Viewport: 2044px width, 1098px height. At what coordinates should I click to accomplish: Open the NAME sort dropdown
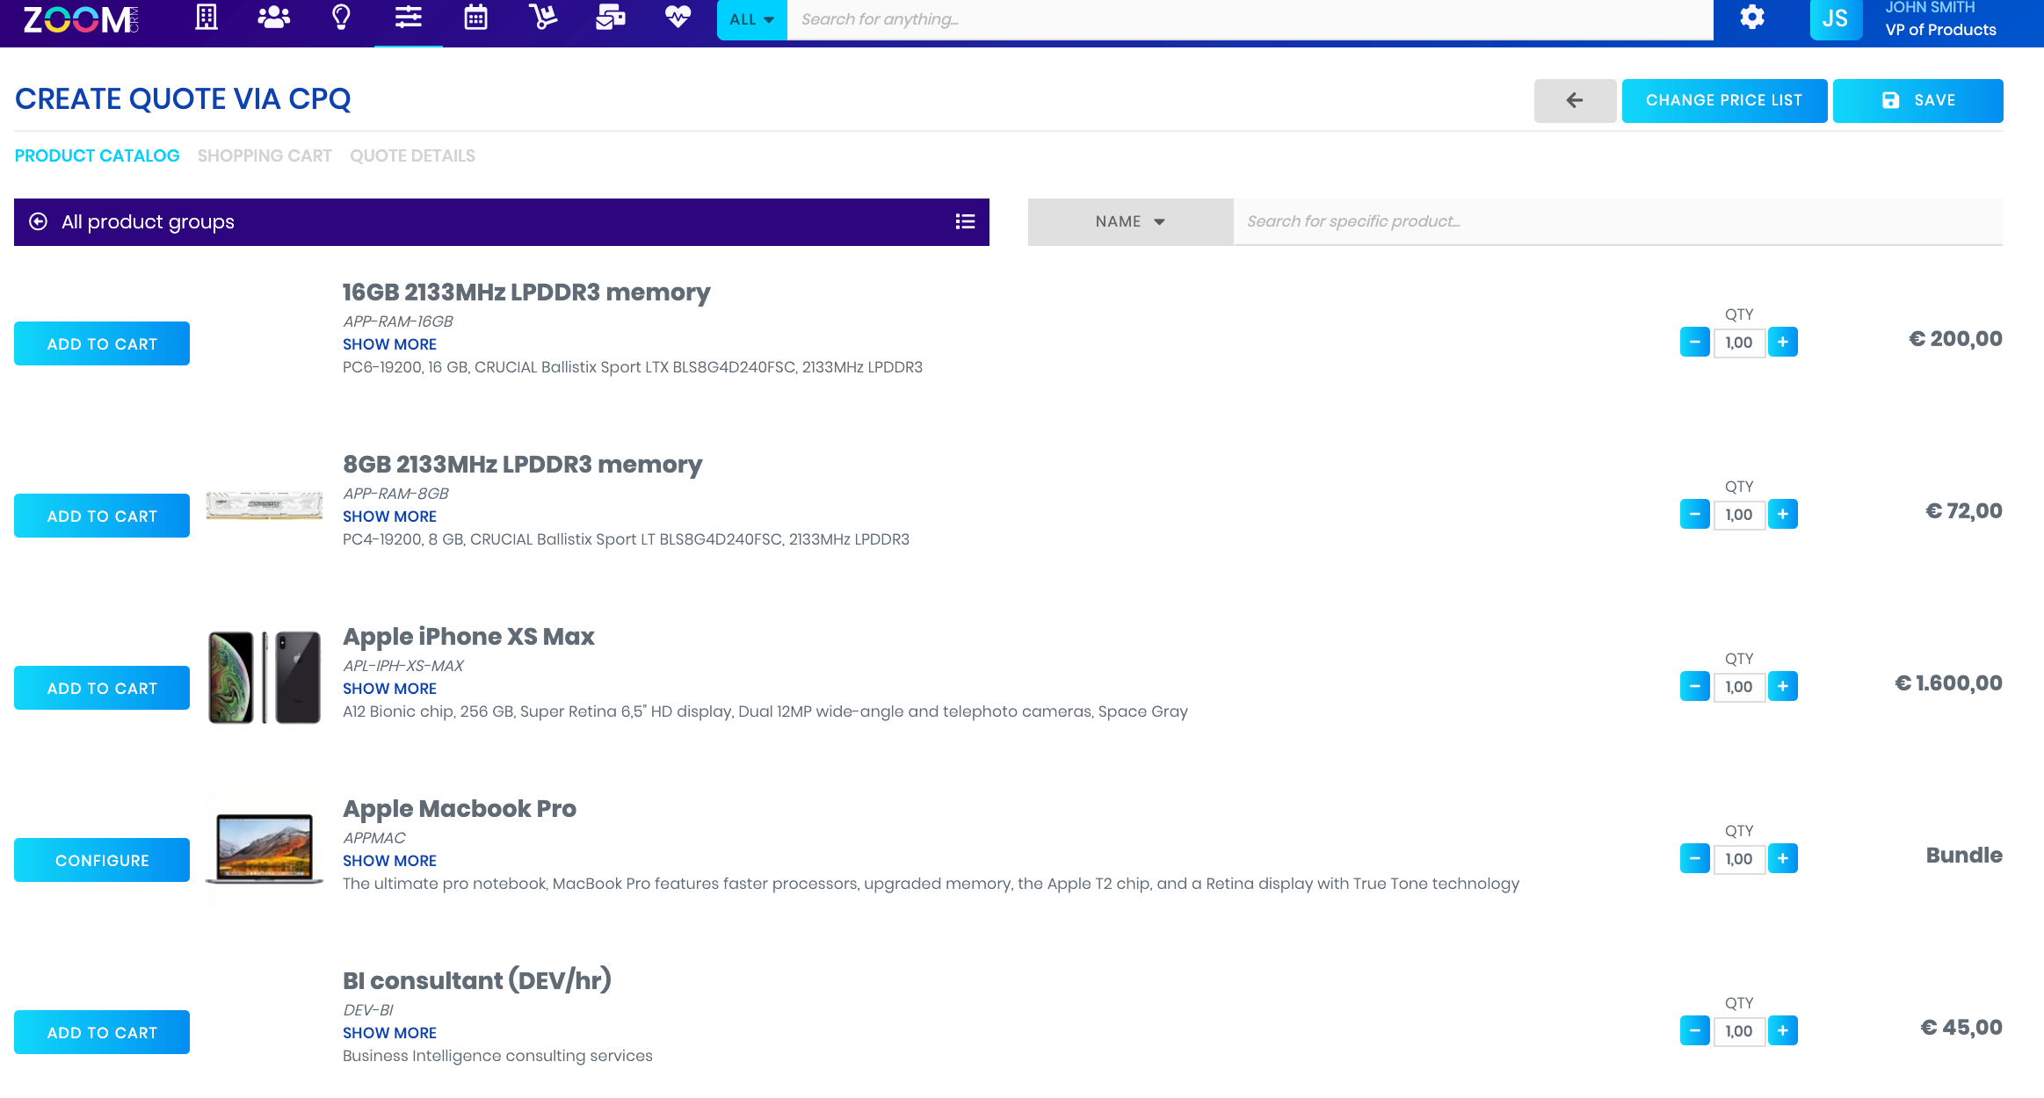1130,222
